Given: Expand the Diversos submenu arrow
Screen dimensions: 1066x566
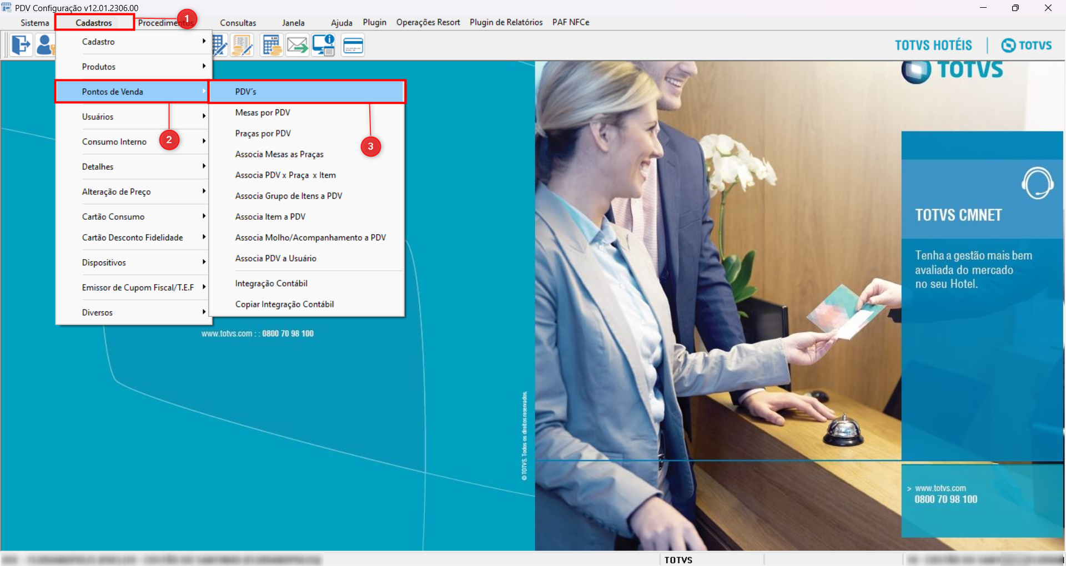Looking at the screenshot, I should coord(204,312).
